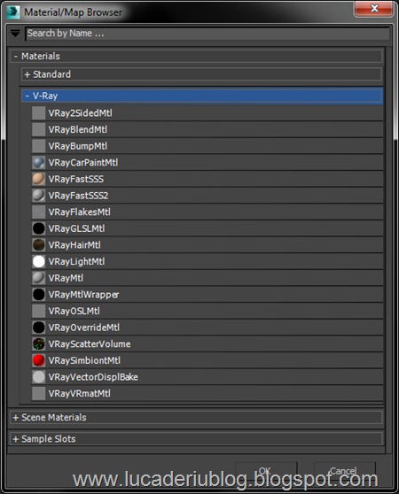Click the VRayFastSSS skin sphere icon
This screenshot has width=399, height=494.
click(39, 179)
